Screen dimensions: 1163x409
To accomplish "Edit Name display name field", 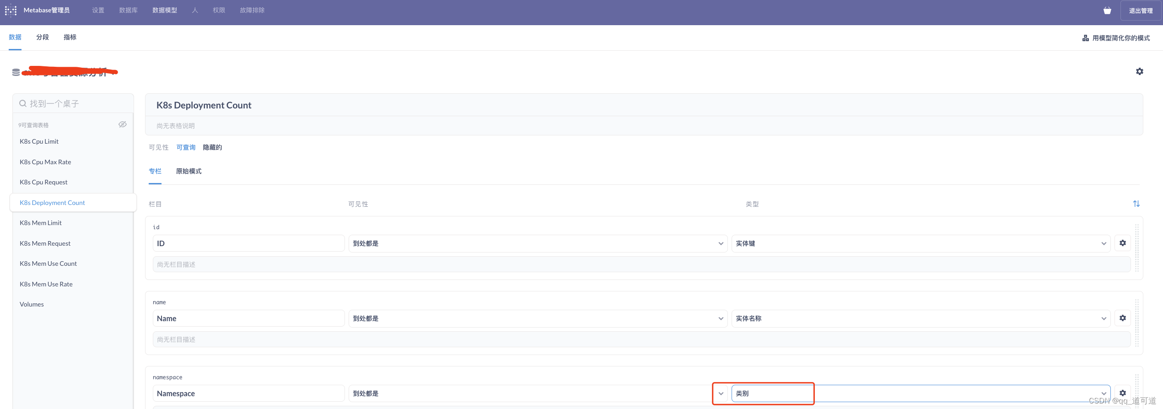I will pos(248,318).
